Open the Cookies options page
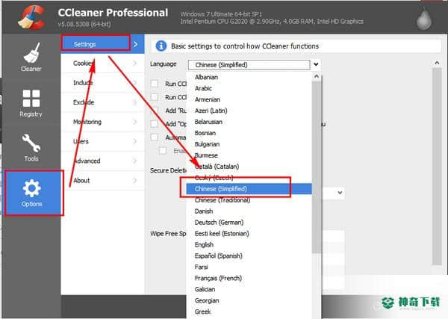The width and height of the screenshot is (448, 319). pos(102,64)
